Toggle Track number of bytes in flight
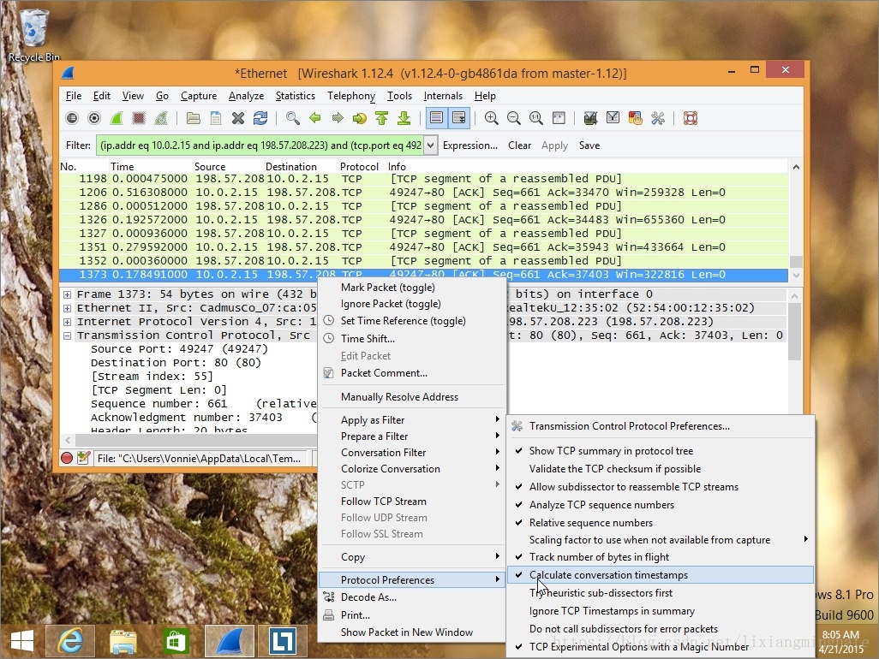Viewport: 879px width, 659px height. pos(661,557)
